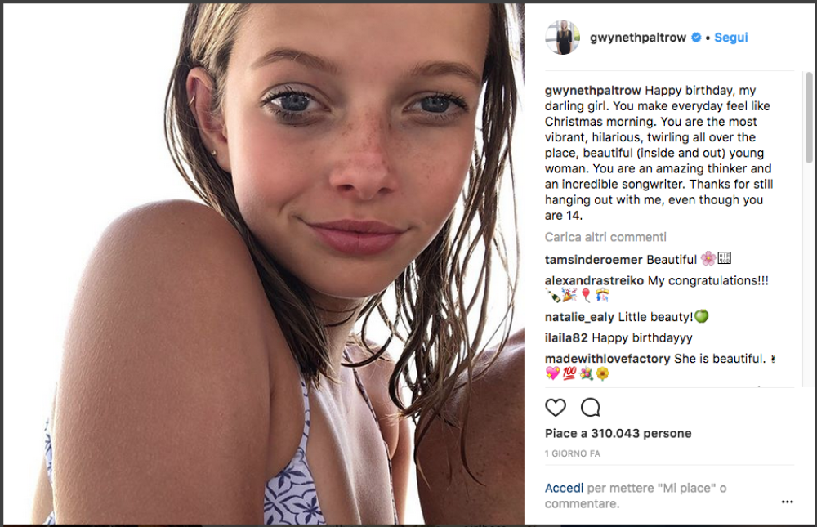This screenshot has width=817, height=527.
Task: Open alexandrastreiko commenter profile
Action: point(594,281)
